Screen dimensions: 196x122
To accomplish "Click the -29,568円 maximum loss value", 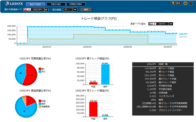I will tap(150, 82).
